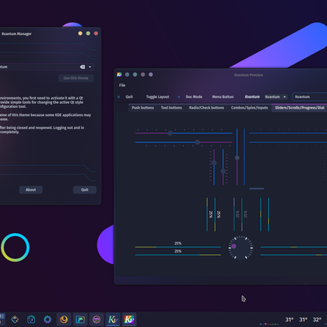The width and height of the screenshot is (327, 327).
Task: Click the upper 25% horizontal progress bar
Action: tap(178, 247)
